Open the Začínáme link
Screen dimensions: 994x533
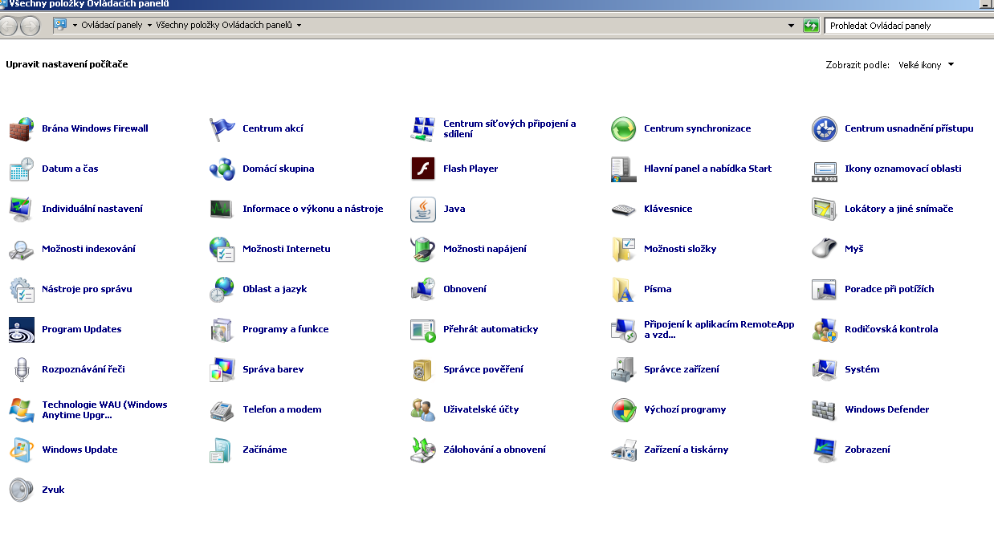coord(265,450)
